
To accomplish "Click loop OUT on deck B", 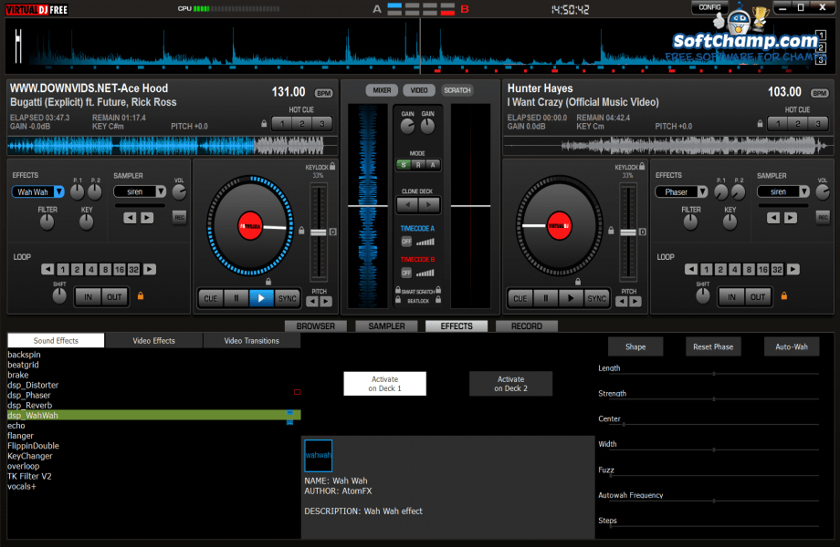I will click(x=758, y=297).
